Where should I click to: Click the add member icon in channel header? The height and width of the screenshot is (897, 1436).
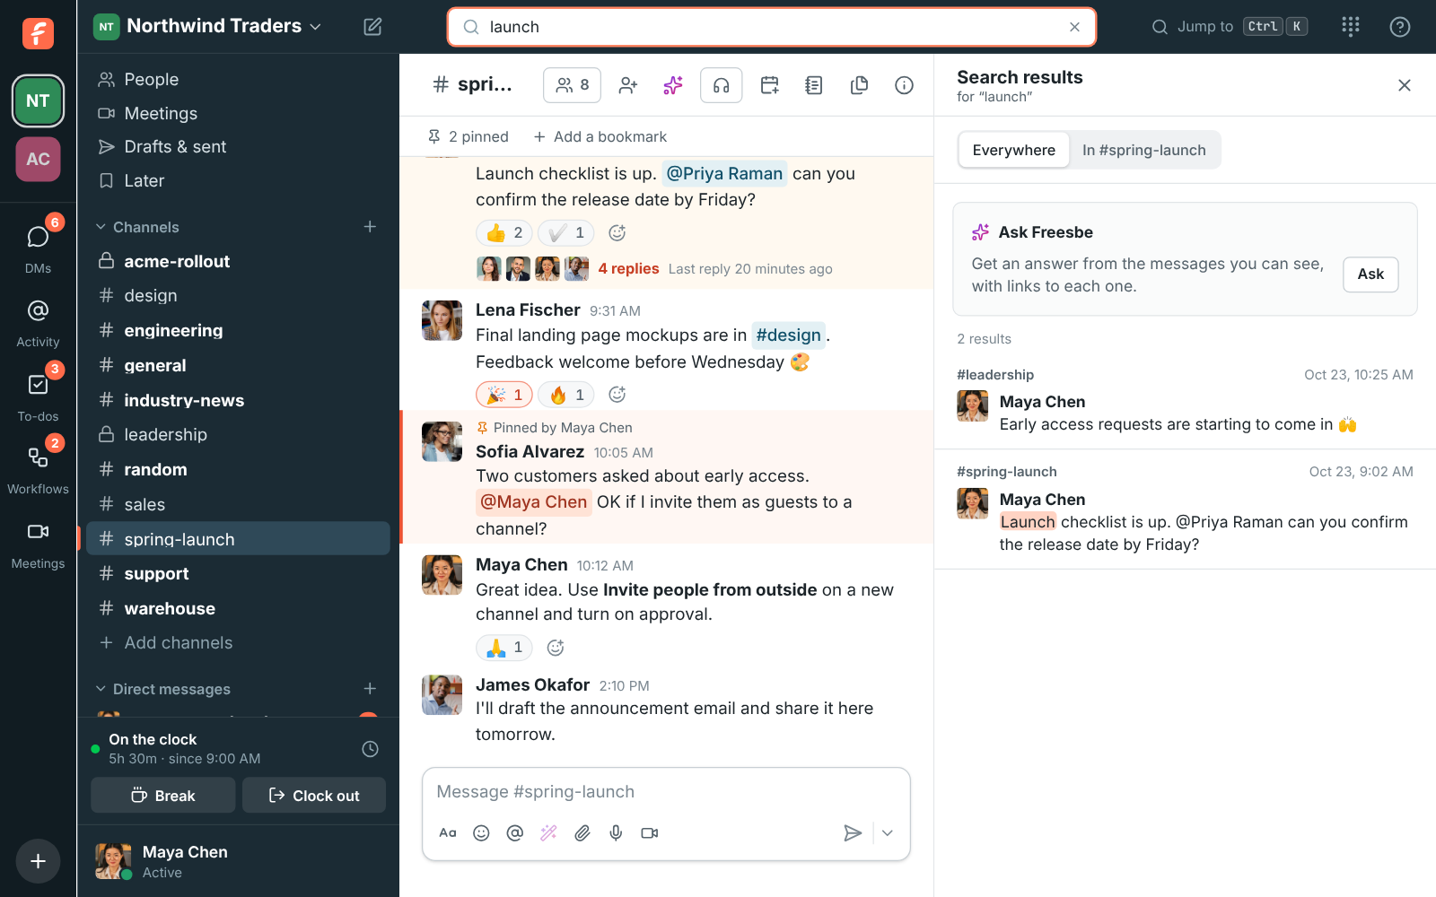pyautogui.click(x=628, y=85)
